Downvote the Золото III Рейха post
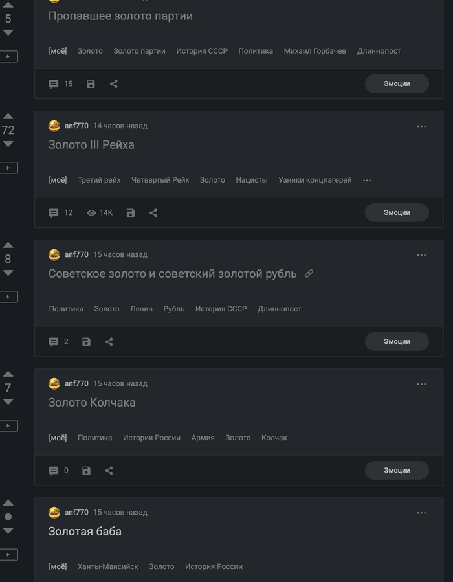 pos(8,144)
